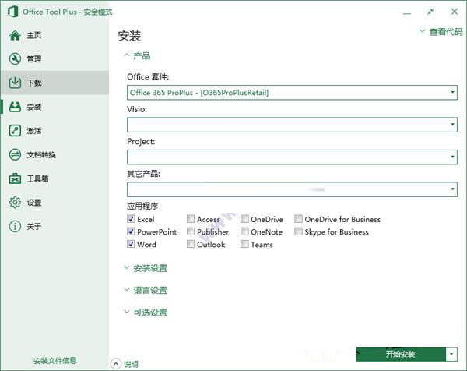The height and width of the screenshot is (371, 467).
Task: Enable the Outlook checkbox
Action: (191, 245)
